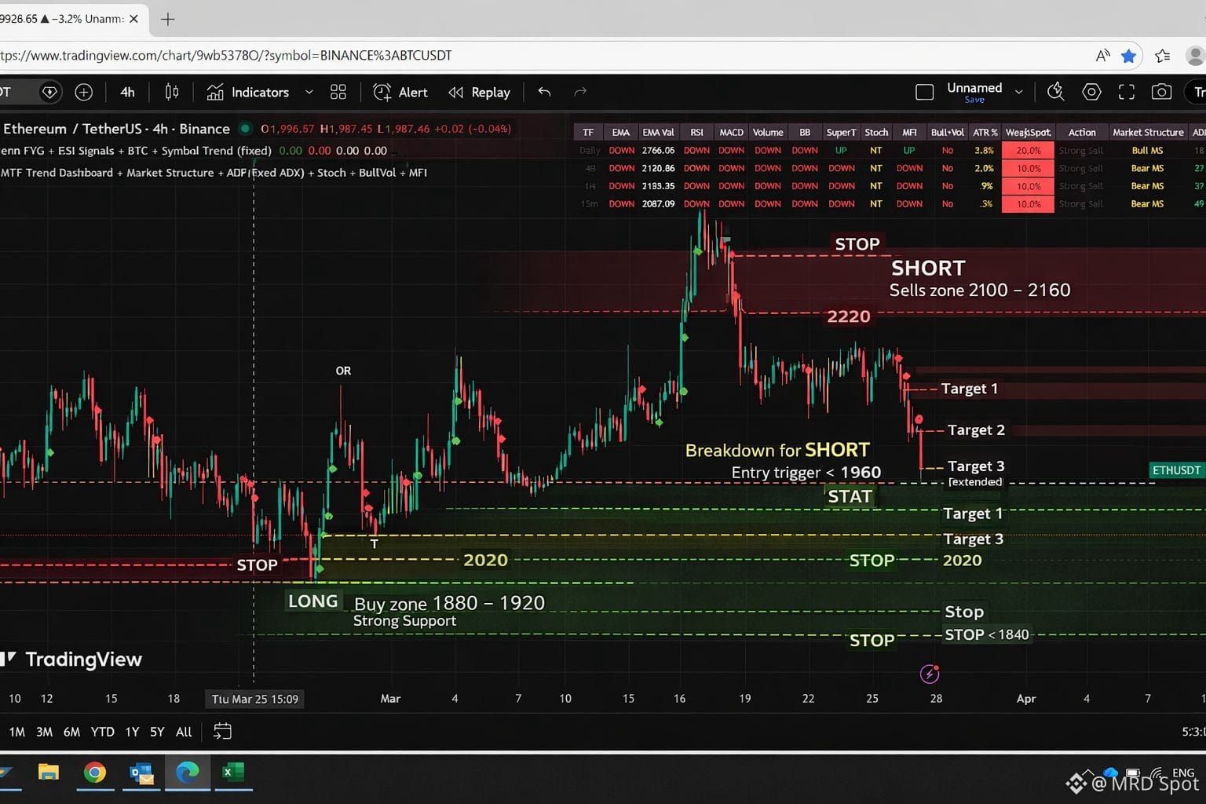Click the pink lightning event icon on chart
This screenshot has width=1206, height=804.
(x=930, y=674)
